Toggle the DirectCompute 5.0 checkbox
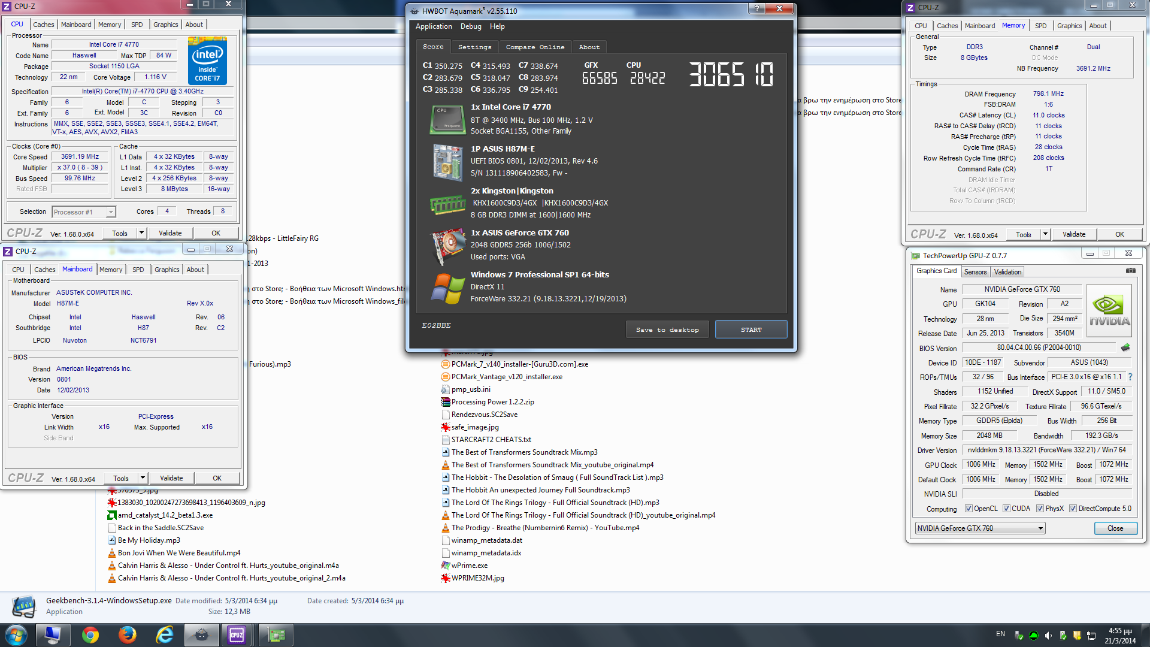The image size is (1150, 647). (x=1073, y=509)
